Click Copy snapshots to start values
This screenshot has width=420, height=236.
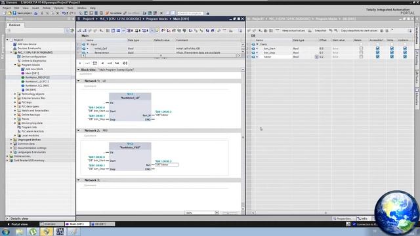[359, 31]
